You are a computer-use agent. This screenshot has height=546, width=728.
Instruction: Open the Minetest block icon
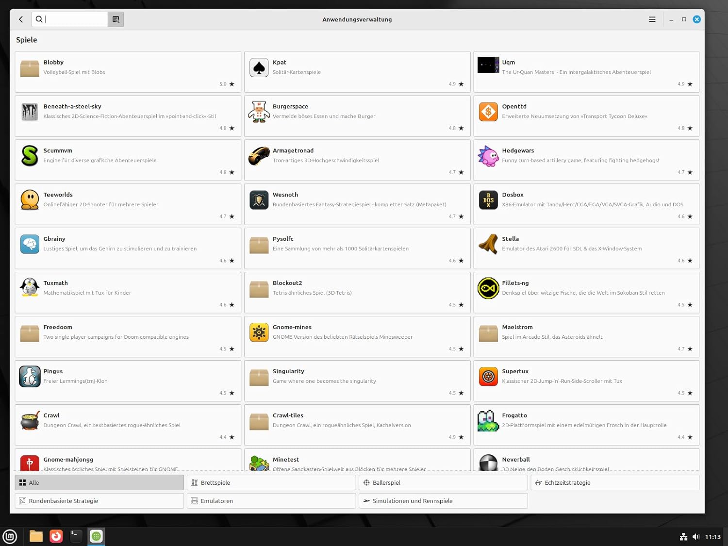(x=259, y=463)
